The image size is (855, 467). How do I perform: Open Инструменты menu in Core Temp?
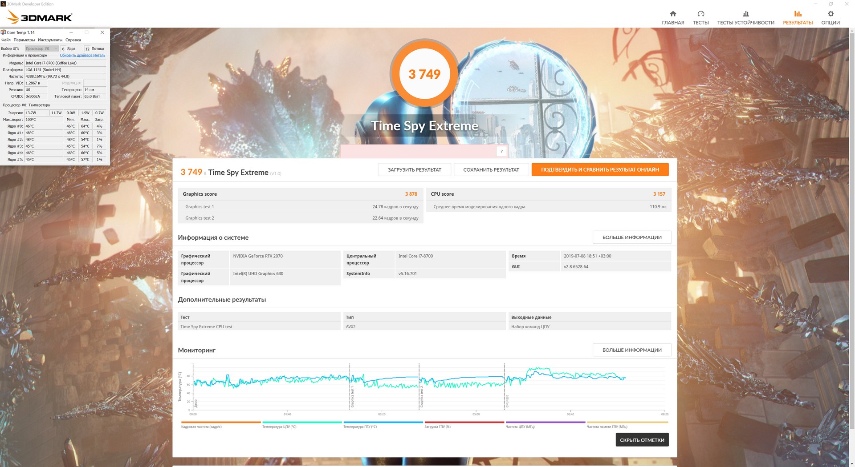pyautogui.click(x=50, y=40)
